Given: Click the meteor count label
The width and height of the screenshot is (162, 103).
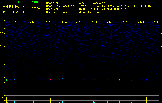Looking at the screenshot, I should point(37,8).
